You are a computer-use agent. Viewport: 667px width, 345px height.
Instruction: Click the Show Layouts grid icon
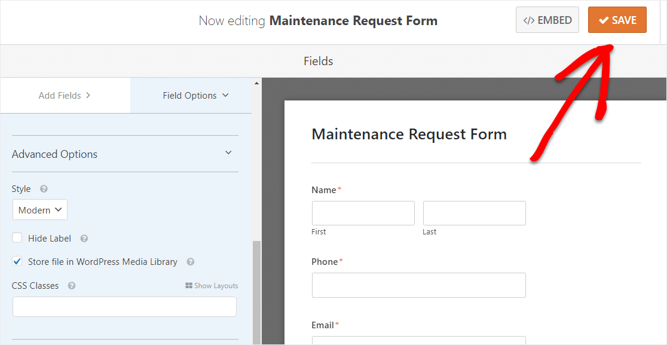[x=189, y=286]
